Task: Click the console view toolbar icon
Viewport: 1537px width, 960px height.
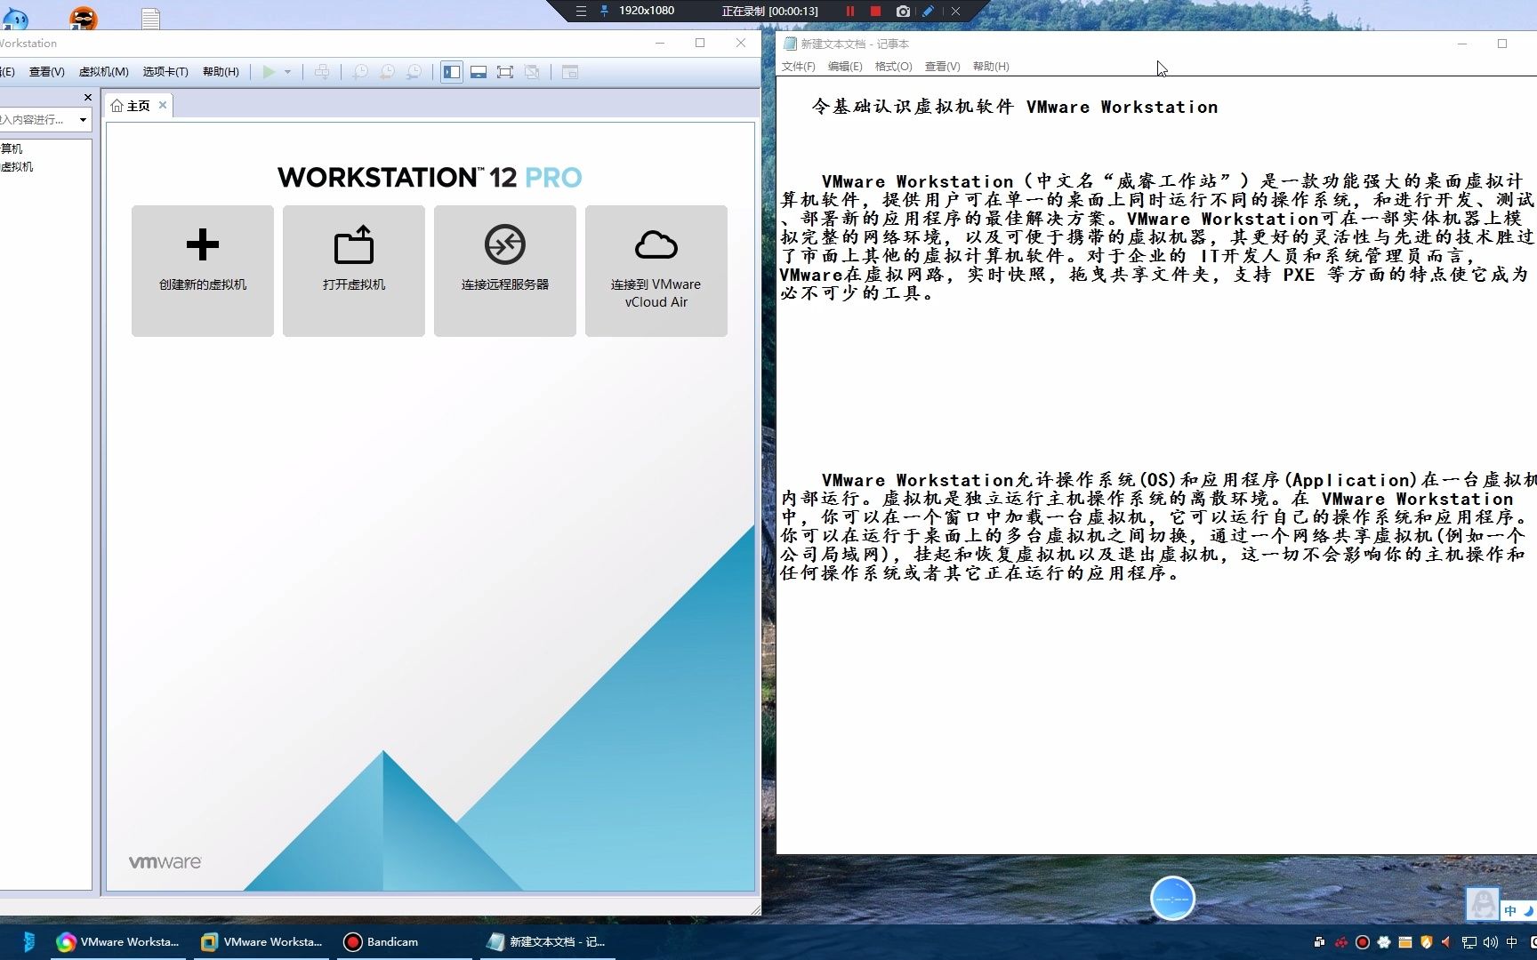Action: [x=570, y=72]
